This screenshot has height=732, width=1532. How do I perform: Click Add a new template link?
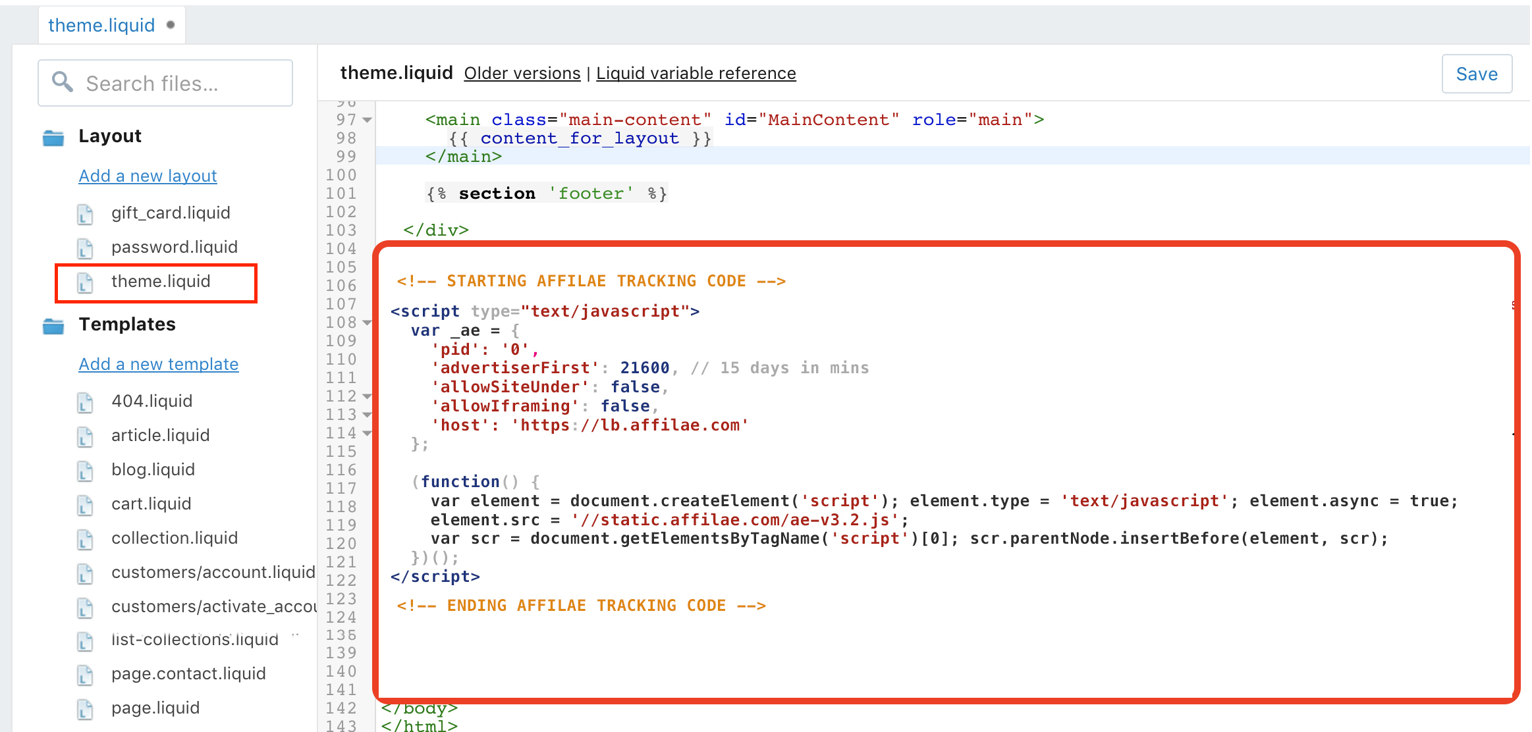(159, 364)
